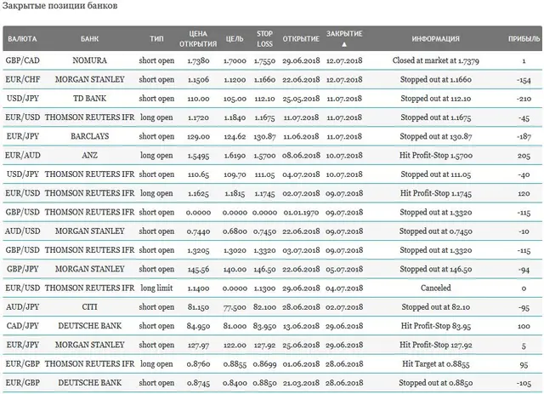Viewport: 544px width, 394px height.
Task: Select 'Closed at market at 1.7379' text
Action: click(436, 60)
